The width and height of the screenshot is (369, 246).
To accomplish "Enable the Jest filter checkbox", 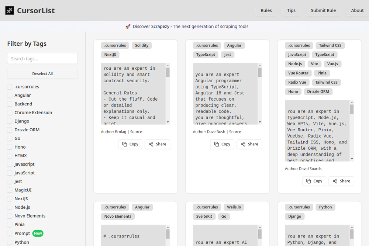I will pos(10,181).
